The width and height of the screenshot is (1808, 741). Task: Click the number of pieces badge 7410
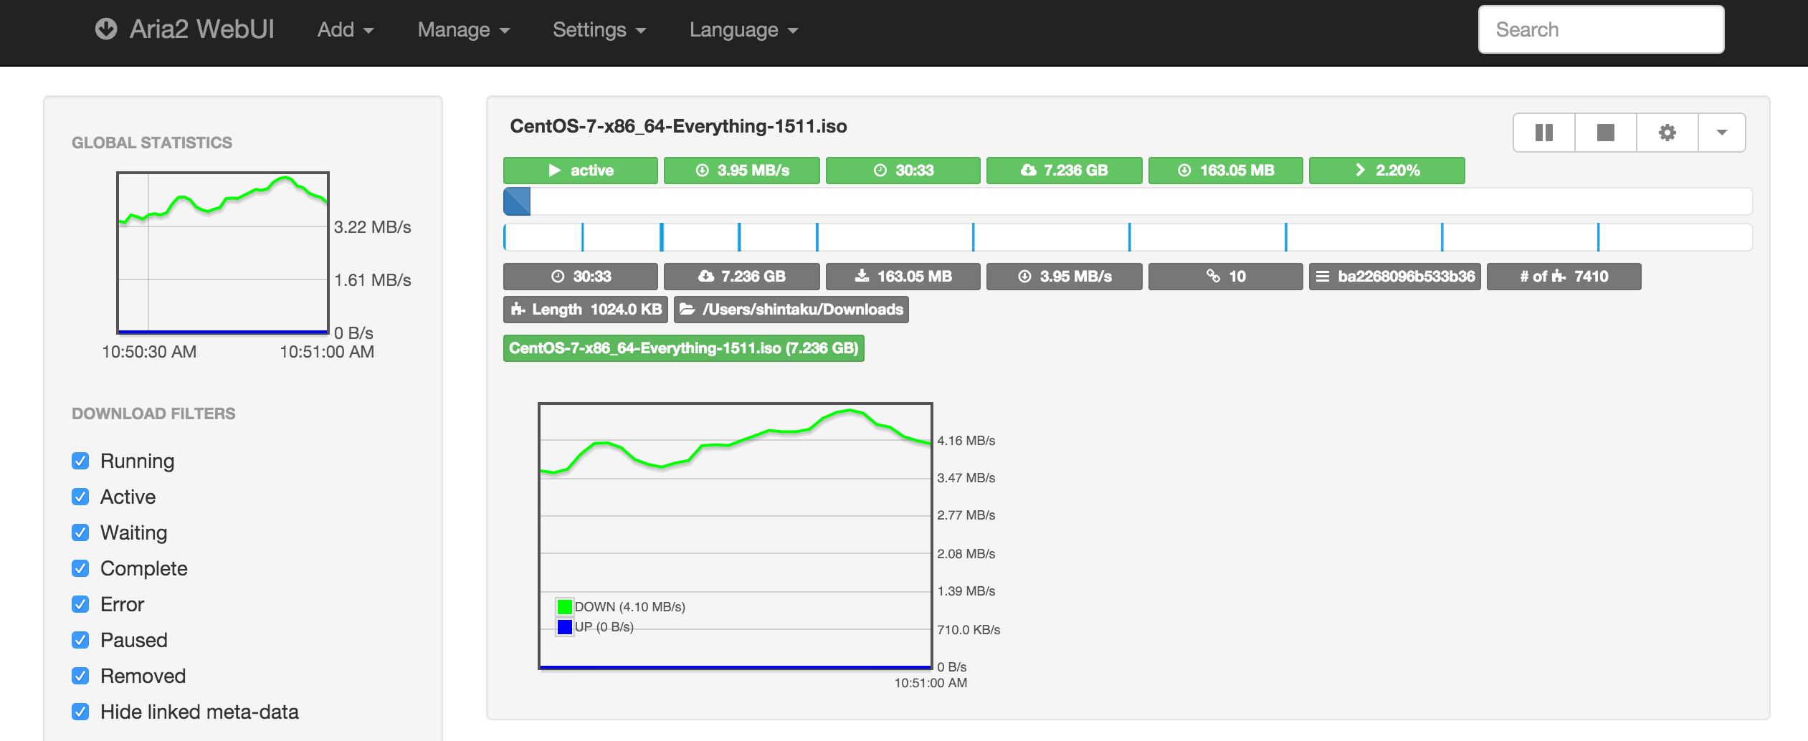click(1564, 277)
